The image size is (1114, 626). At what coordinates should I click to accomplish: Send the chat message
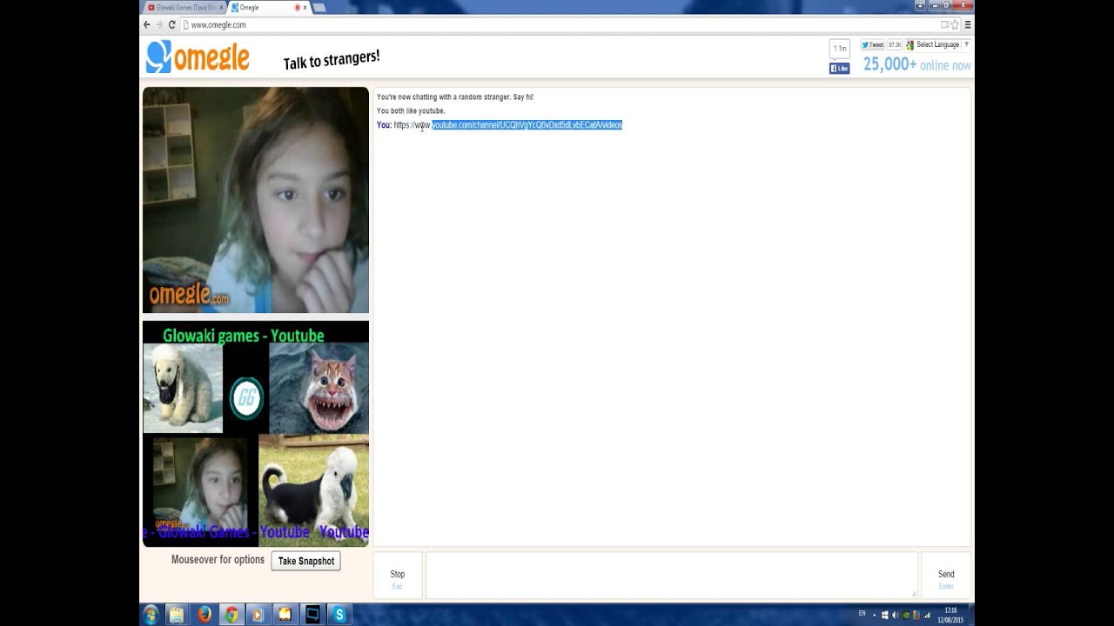[946, 576]
